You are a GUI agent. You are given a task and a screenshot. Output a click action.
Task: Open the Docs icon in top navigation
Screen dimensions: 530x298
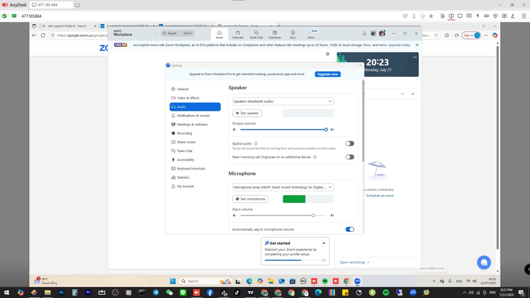(x=293, y=34)
